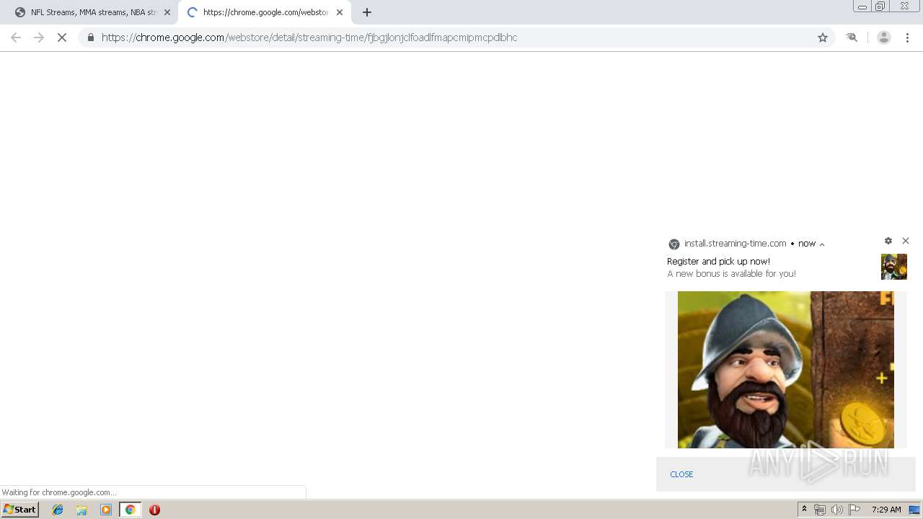Open network status tray icon

[x=820, y=510]
